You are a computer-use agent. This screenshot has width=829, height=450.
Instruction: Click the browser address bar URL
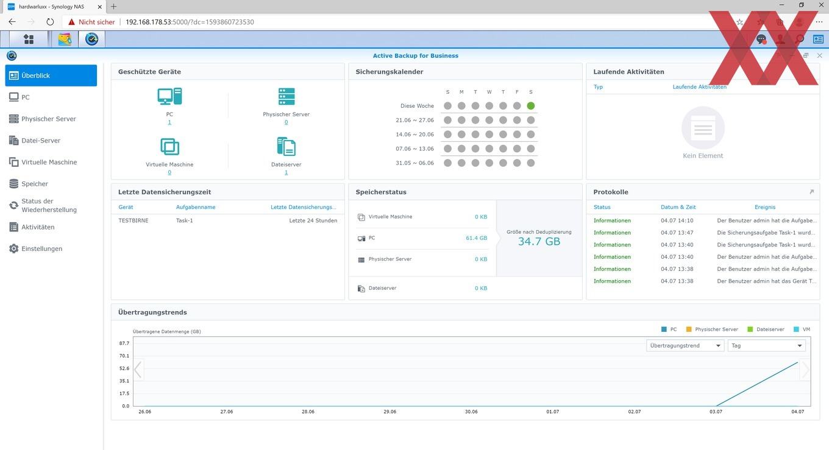coord(190,22)
